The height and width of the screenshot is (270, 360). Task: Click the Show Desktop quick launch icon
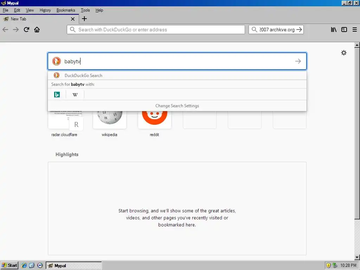pos(32,265)
